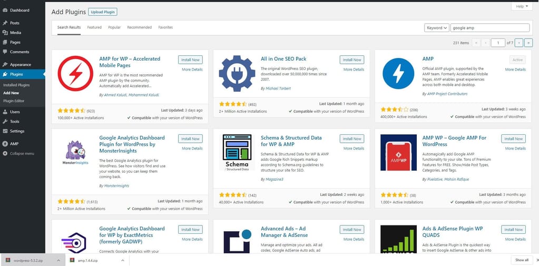Image resolution: width=539 pixels, height=266 pixels.
Task: Click the current page number field
Action: point(498,43)
